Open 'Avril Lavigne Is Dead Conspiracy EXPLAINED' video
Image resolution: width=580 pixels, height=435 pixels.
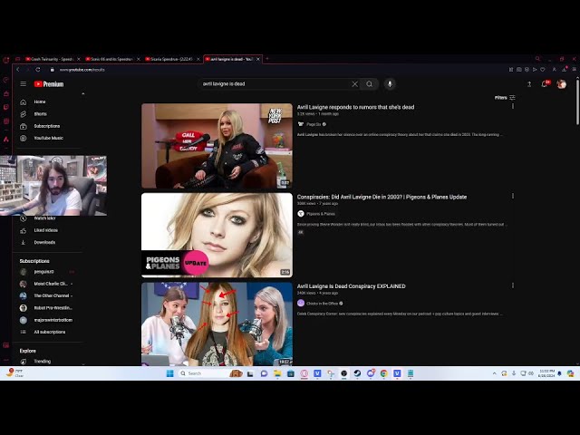(x=351, y=286)
